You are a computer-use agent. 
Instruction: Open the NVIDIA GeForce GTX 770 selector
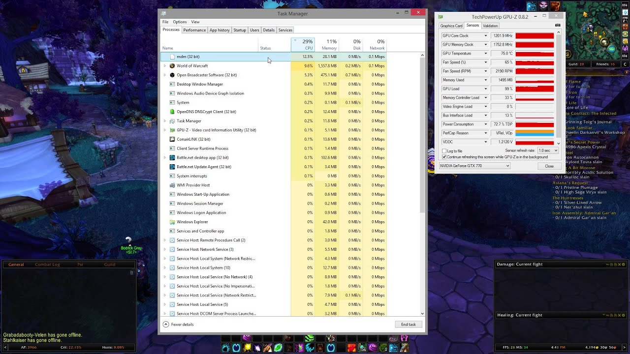474,166
